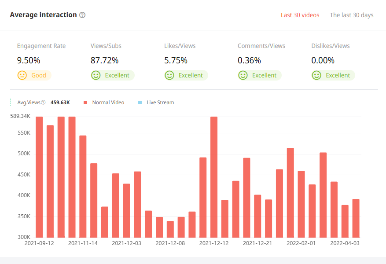Select the tallest bar right of 2021-12-12

tap(214, 177)
